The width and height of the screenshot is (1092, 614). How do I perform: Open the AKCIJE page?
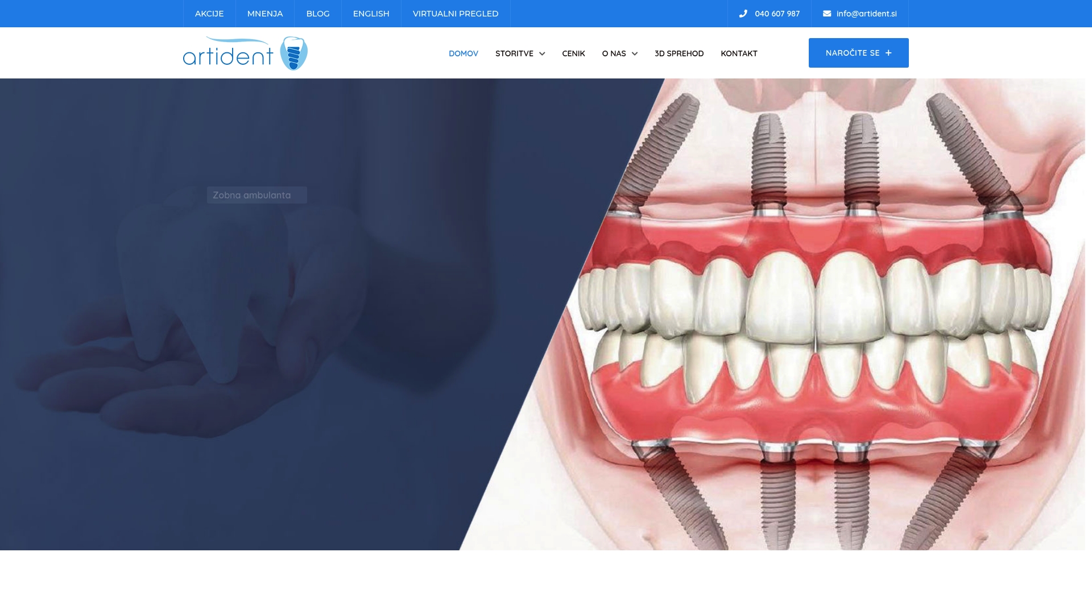[209, 13]
